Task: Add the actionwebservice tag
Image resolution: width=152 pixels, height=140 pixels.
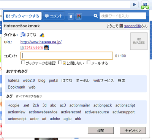Action: [43, 112]
